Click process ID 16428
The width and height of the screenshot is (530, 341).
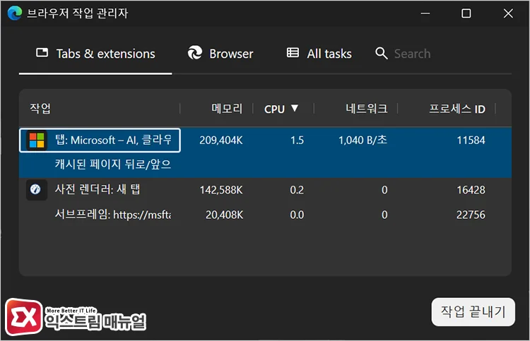pos(471,190)
